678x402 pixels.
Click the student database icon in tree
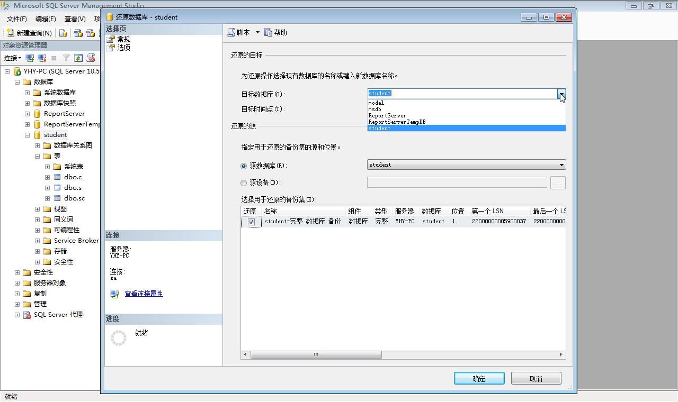37,135
